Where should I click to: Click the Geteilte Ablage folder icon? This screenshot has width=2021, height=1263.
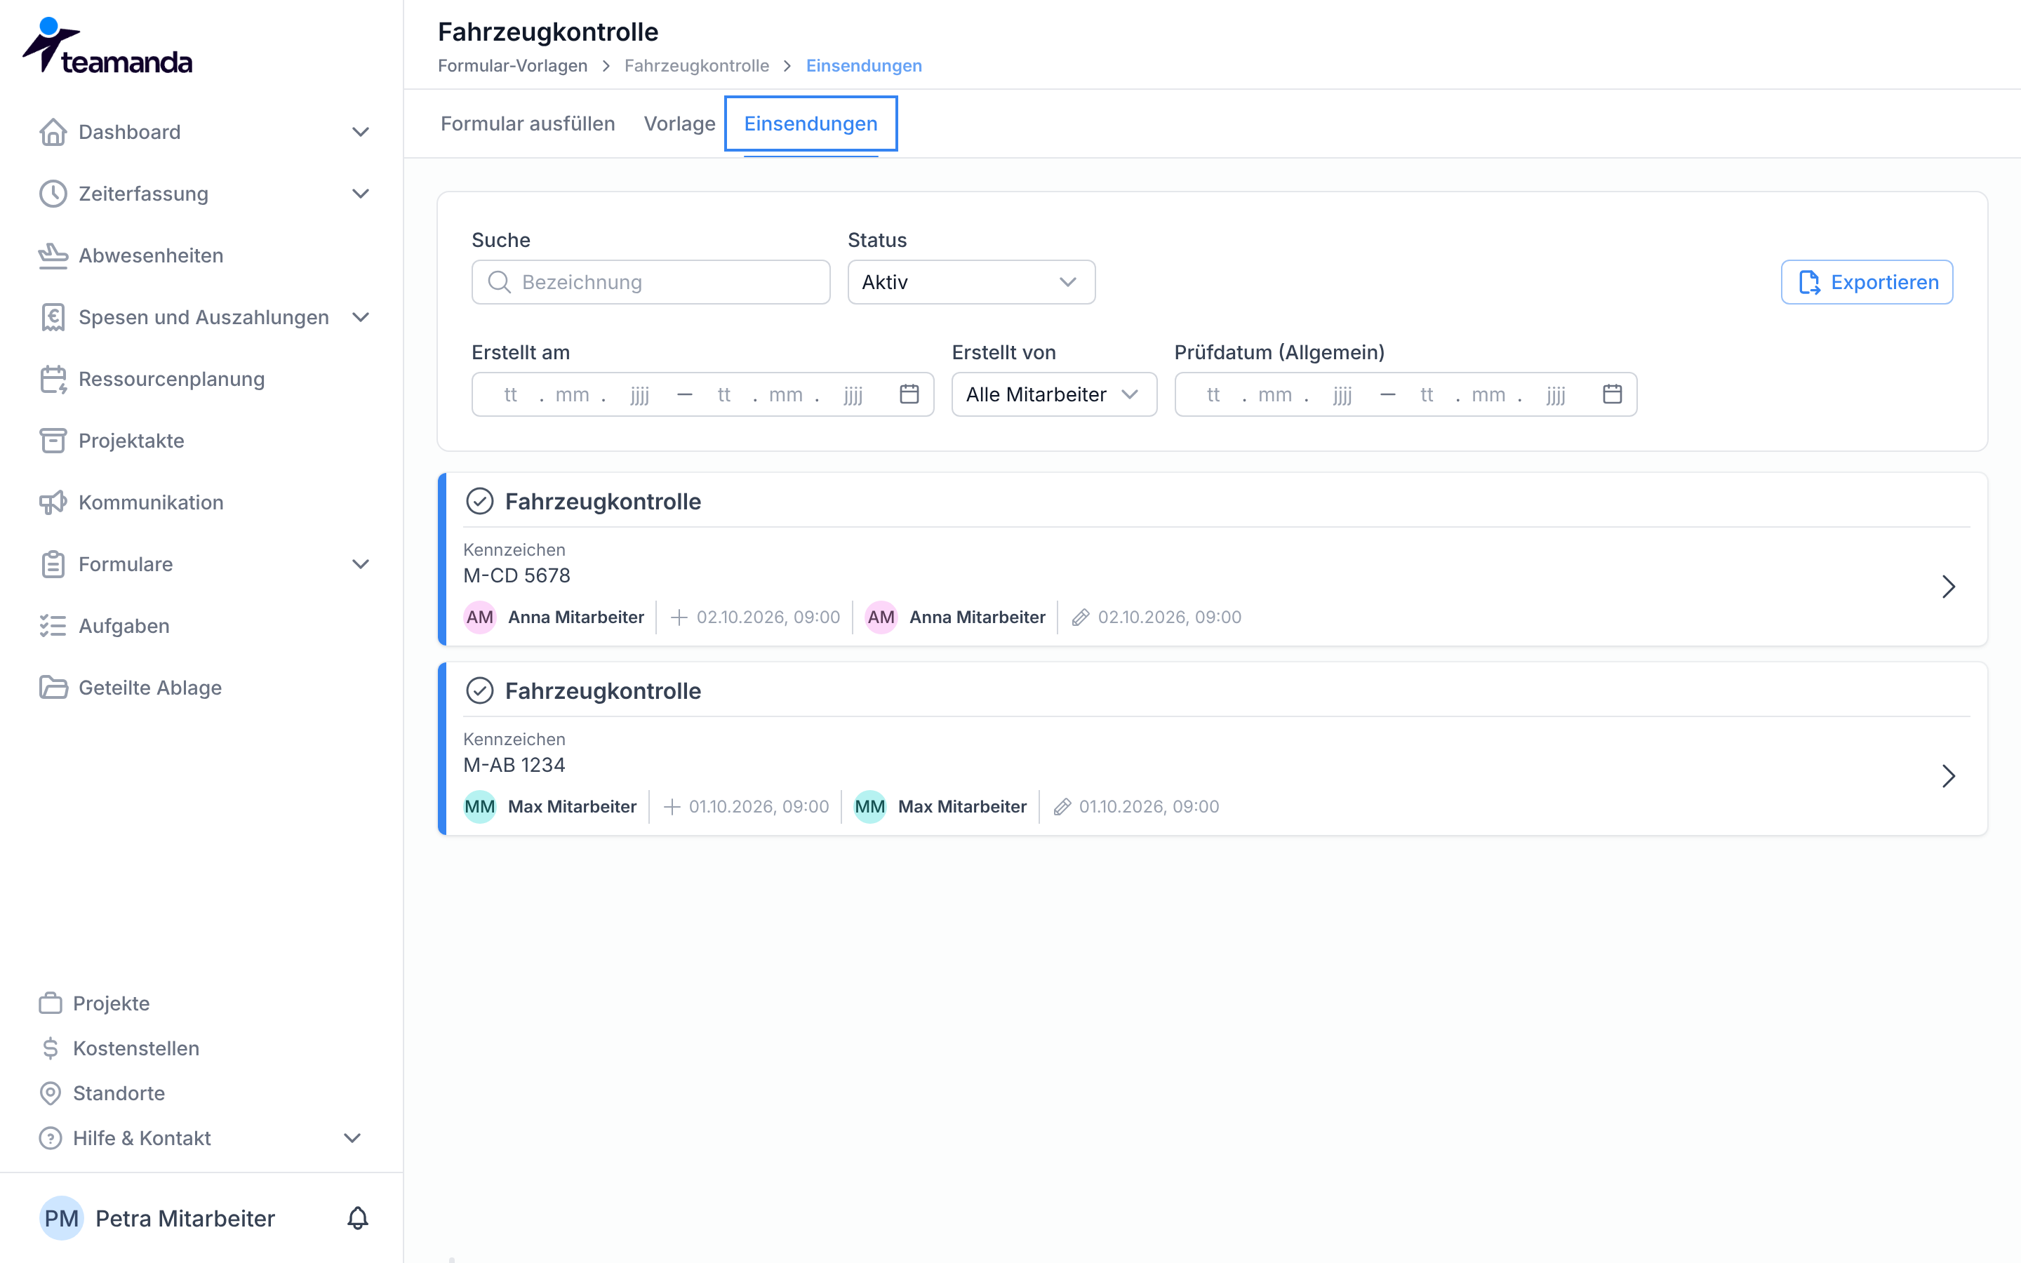click(53, 688)
